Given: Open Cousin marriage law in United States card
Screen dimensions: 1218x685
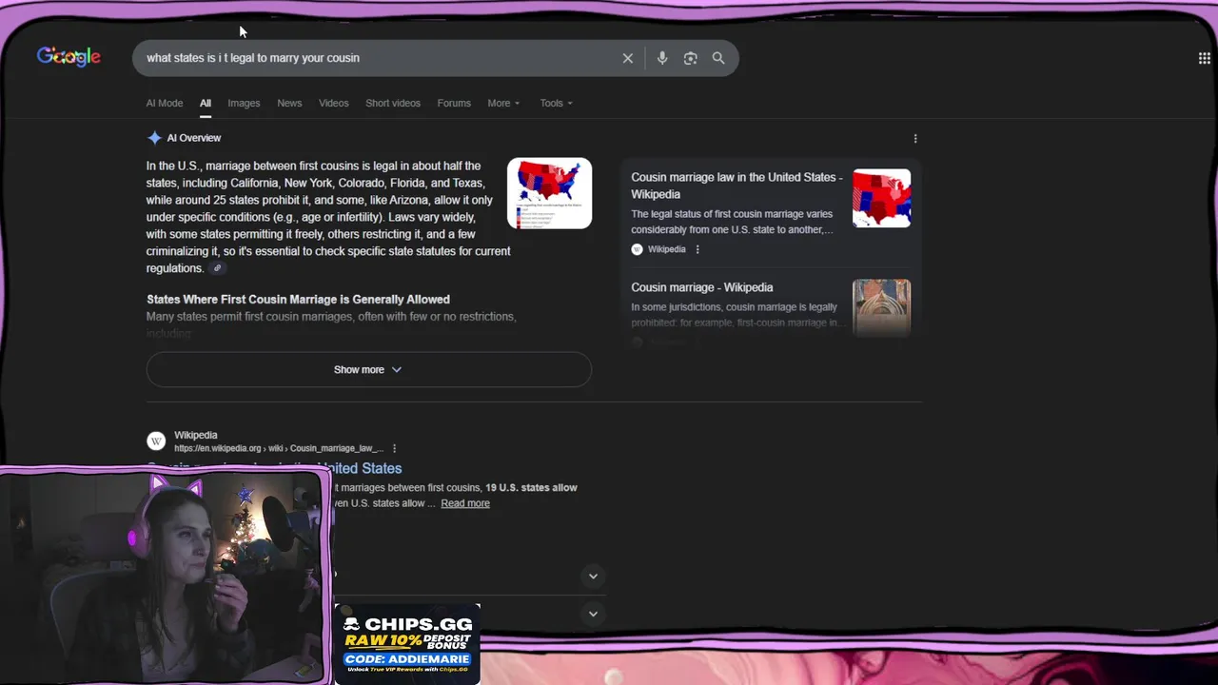Looking at the screenshot, I should click(737, 186).
